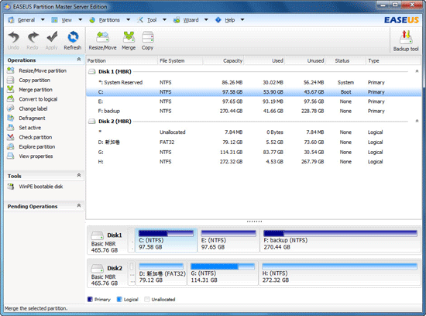Sort by the Capacity column header

[x=223, y=60]
